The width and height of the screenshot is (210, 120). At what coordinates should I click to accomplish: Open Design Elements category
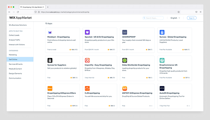[x=15, y=73]
